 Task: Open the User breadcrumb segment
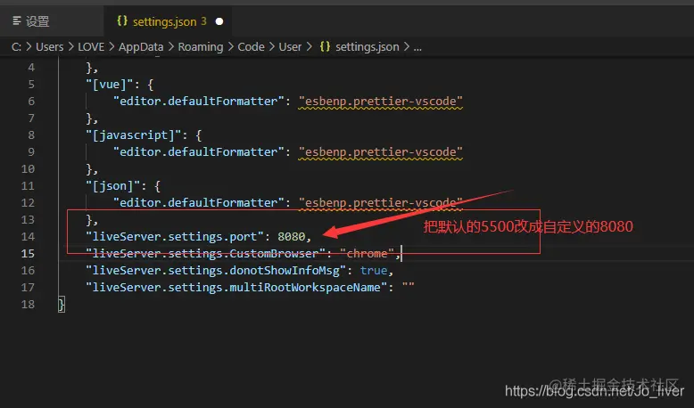(290, 47)
